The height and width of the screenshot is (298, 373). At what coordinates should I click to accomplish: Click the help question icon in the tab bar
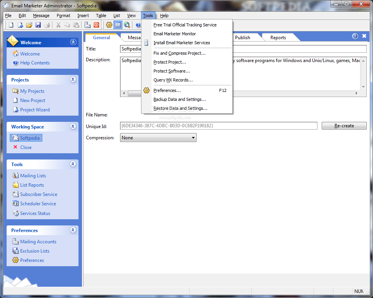coord(355,36)
